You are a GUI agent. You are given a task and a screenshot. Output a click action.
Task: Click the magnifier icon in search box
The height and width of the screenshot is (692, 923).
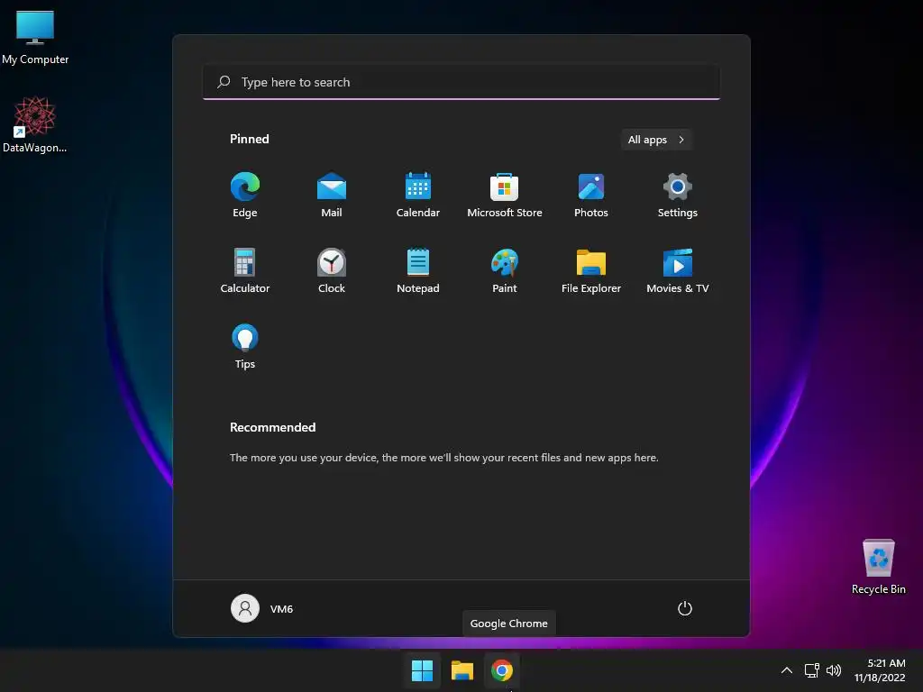click(x=224, y=82)
